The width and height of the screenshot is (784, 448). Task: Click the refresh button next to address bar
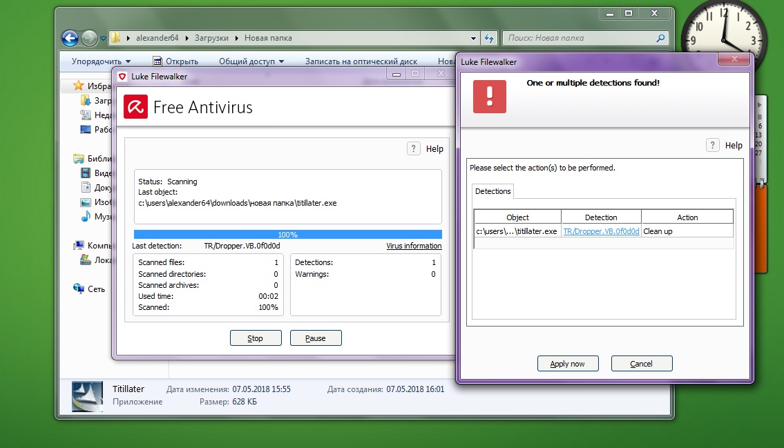pyautogui.click(x=489, y=38)
